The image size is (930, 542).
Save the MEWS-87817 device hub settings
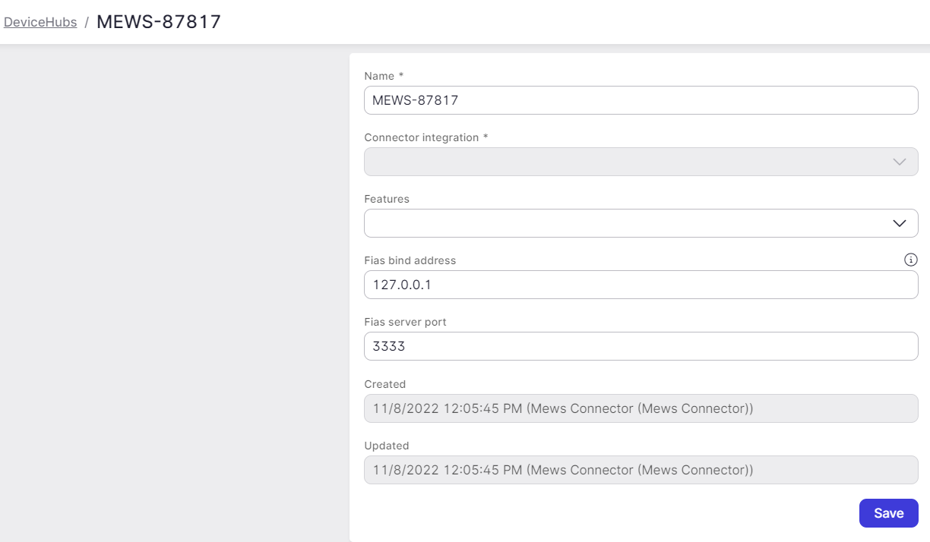888,513
